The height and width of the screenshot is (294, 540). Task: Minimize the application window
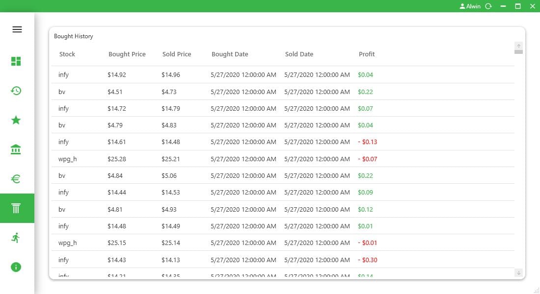(x=503, y=6)
